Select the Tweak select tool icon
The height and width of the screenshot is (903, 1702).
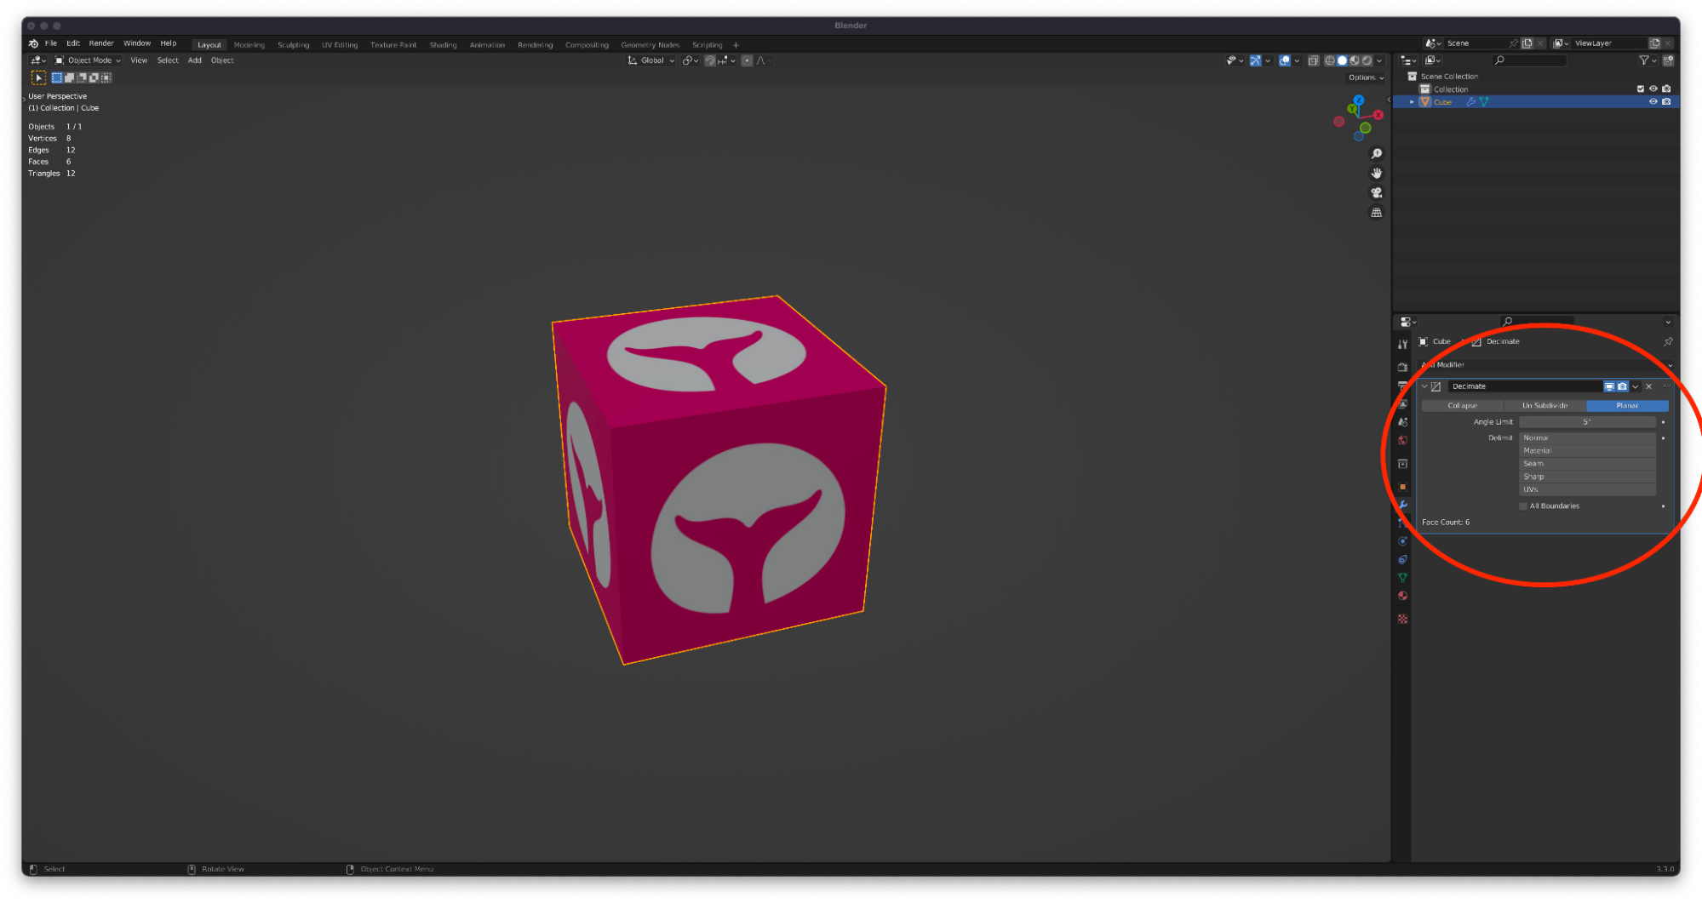[x=38, y=77]
